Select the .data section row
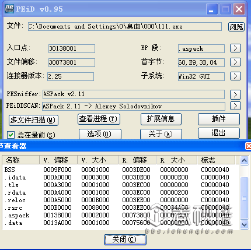The width and height of the screenshot is (251, 250). point(121,223)
